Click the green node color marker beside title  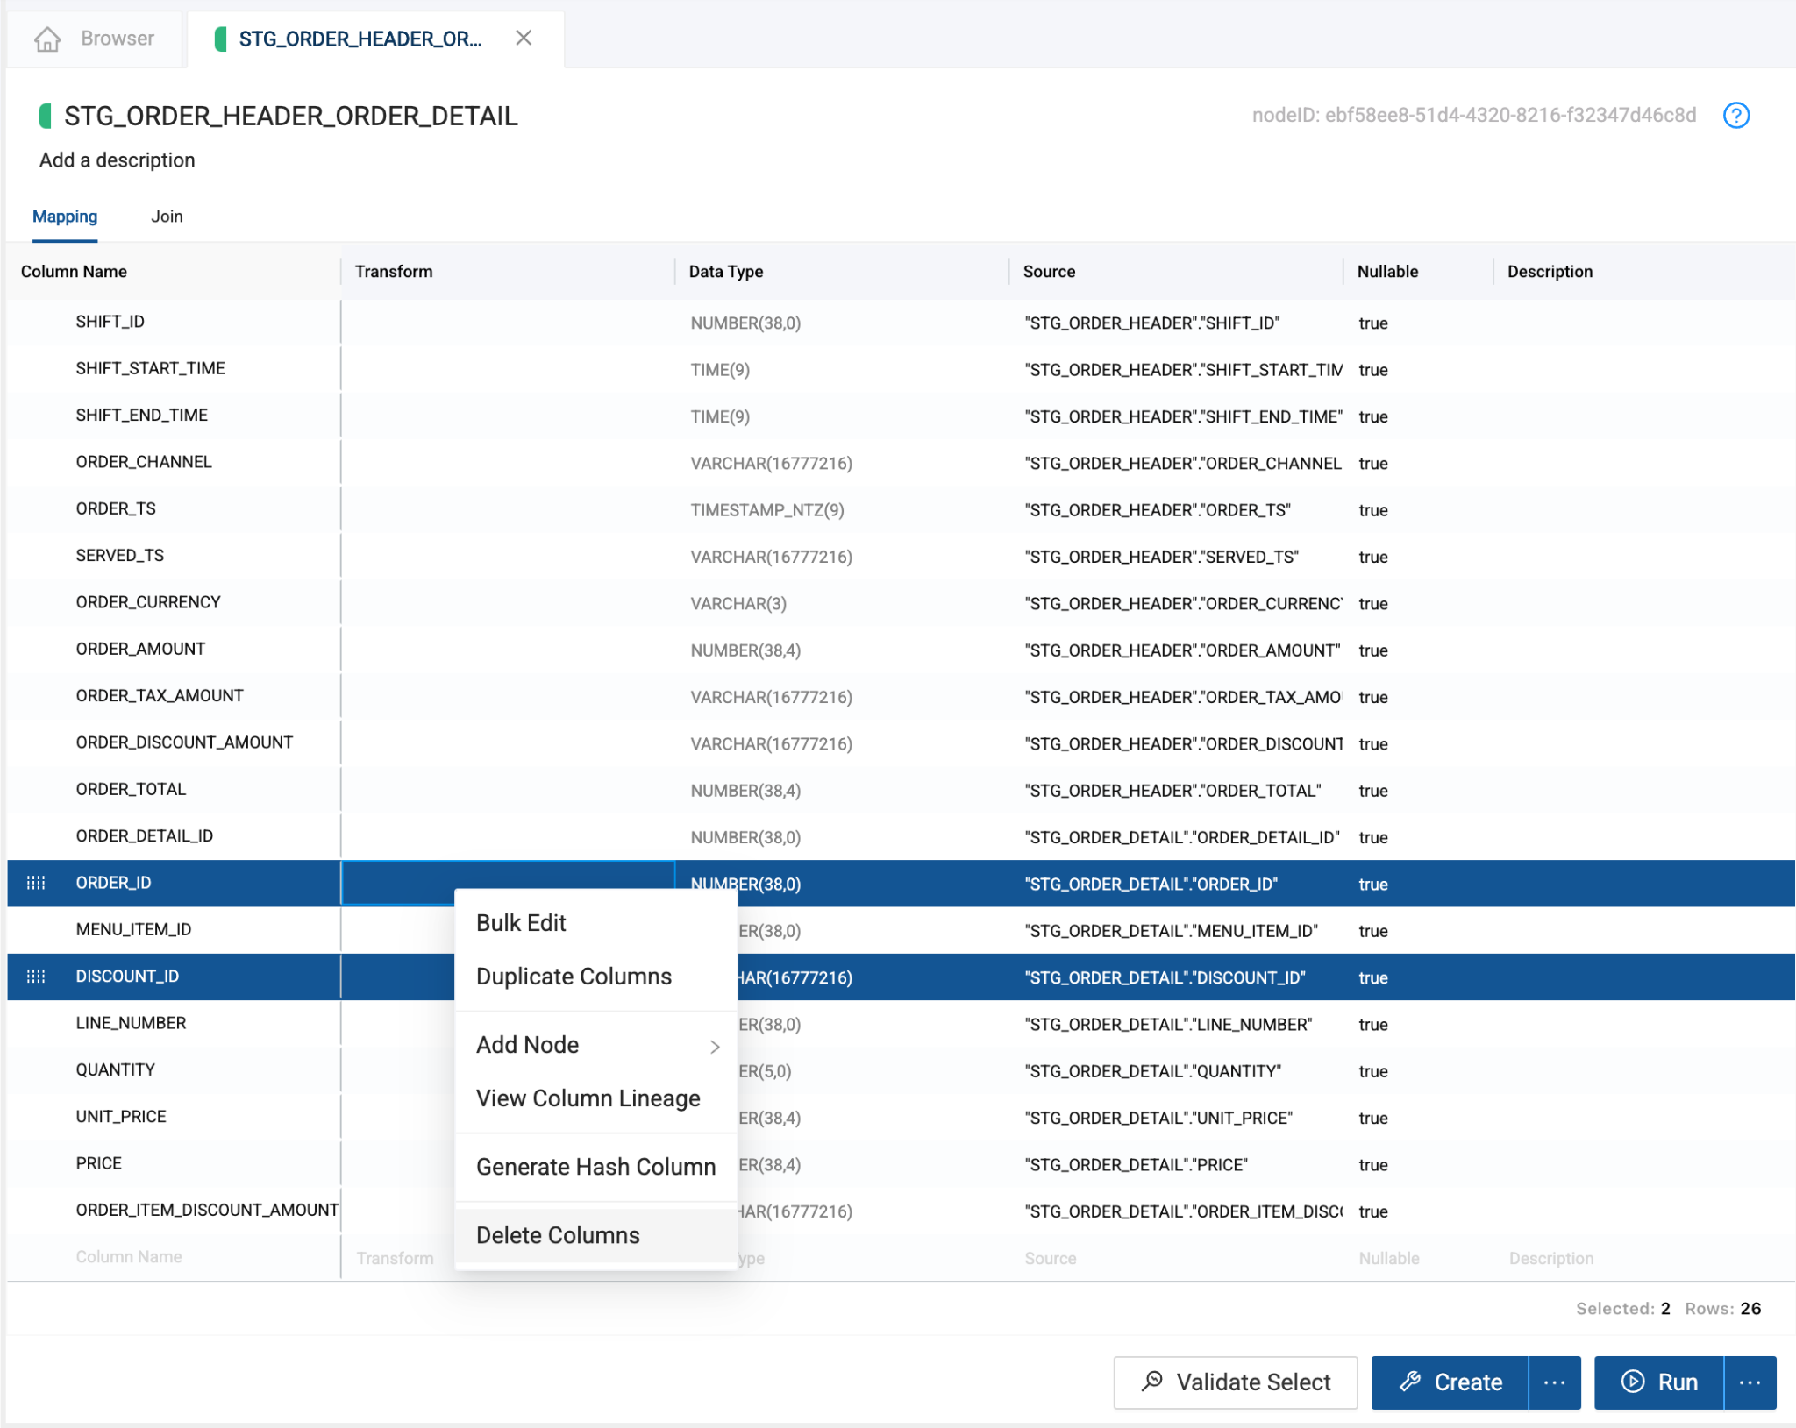(46, 116)
